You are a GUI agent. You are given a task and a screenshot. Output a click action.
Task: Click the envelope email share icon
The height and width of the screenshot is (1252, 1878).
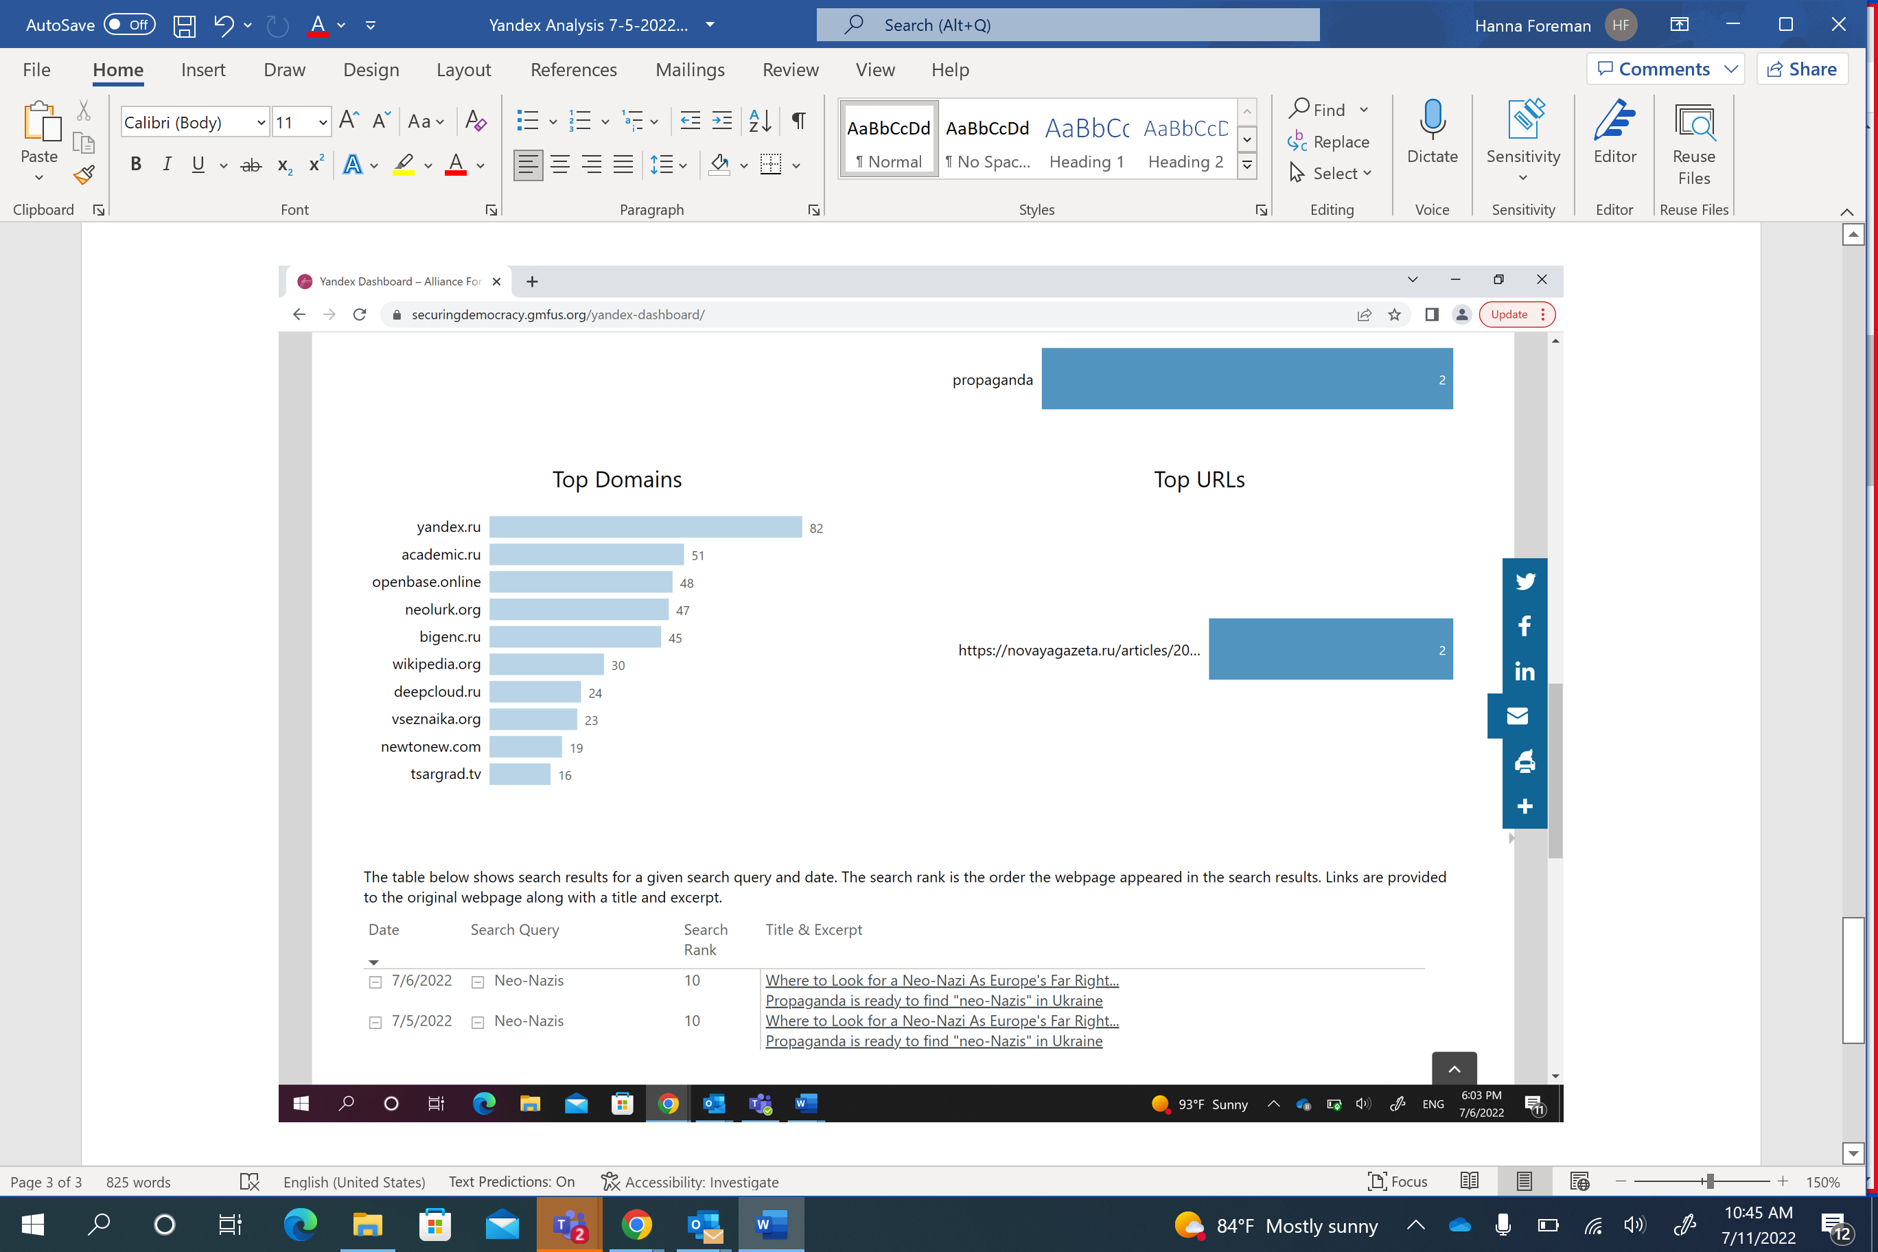tap(1517, 716)
